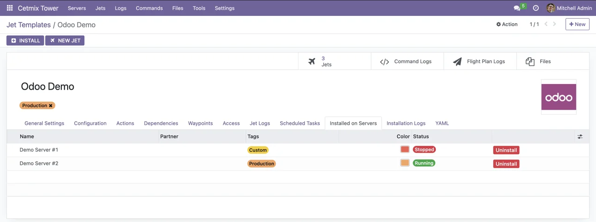Viewport: 596px width, 222px height.
Task: Open the Action gear dropdown
Action: (x=507, y=24)
